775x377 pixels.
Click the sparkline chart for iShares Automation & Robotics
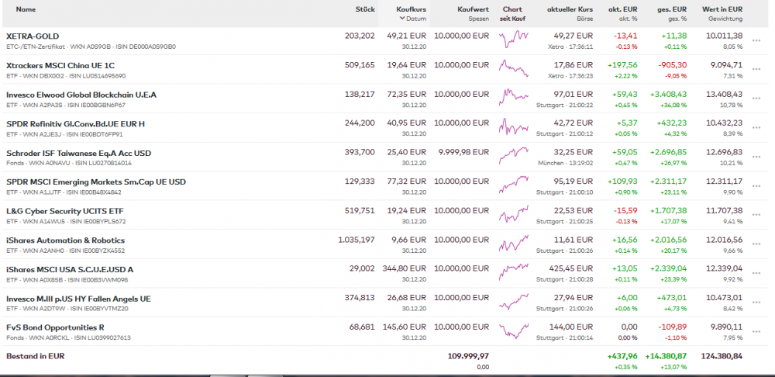515,244
